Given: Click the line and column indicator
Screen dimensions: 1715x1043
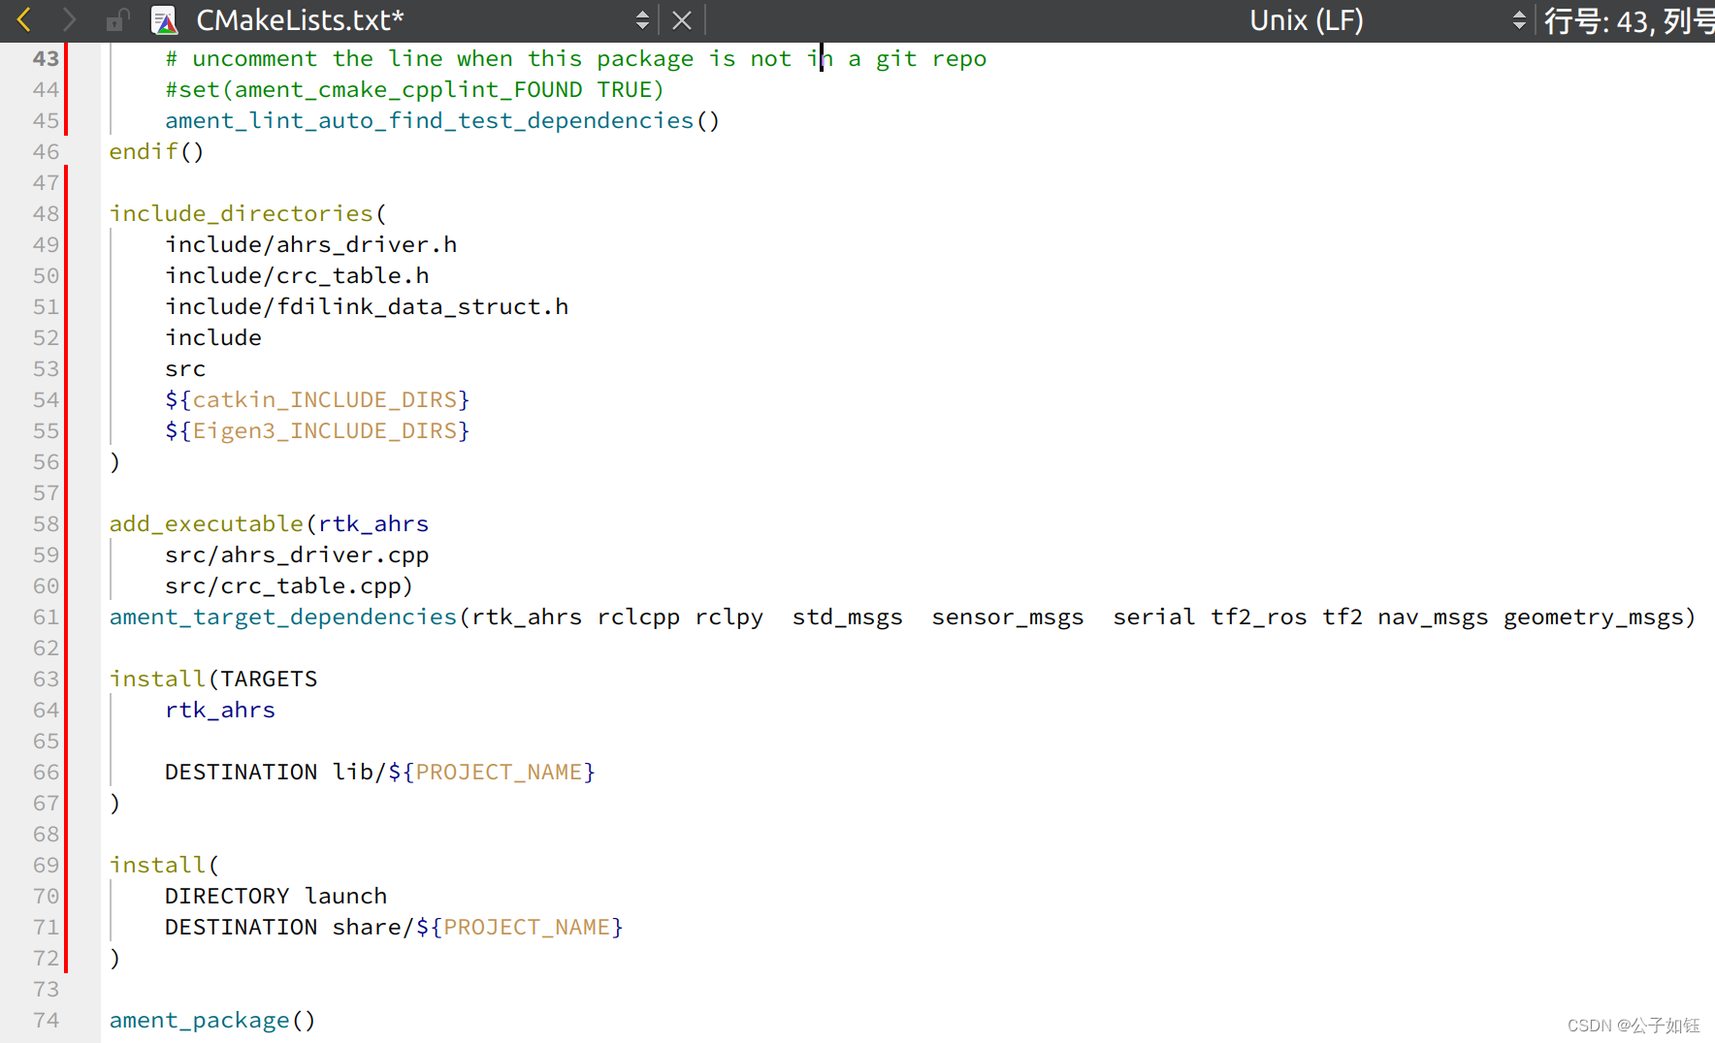Looking at the screenshot, I should point(1630,20).
